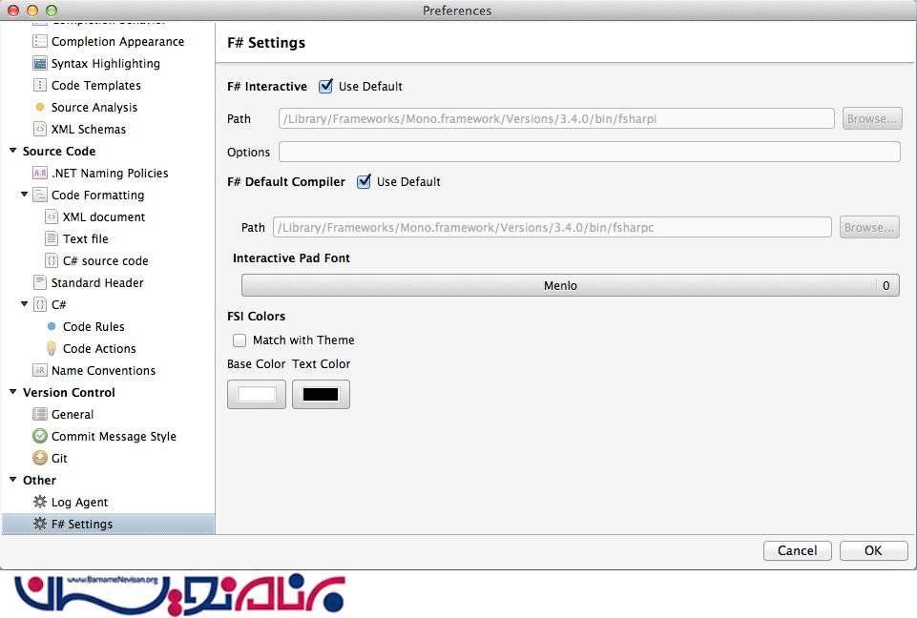Collapse the C# tree node
Screen dimensions: 917x618
[x=25, y=304]
